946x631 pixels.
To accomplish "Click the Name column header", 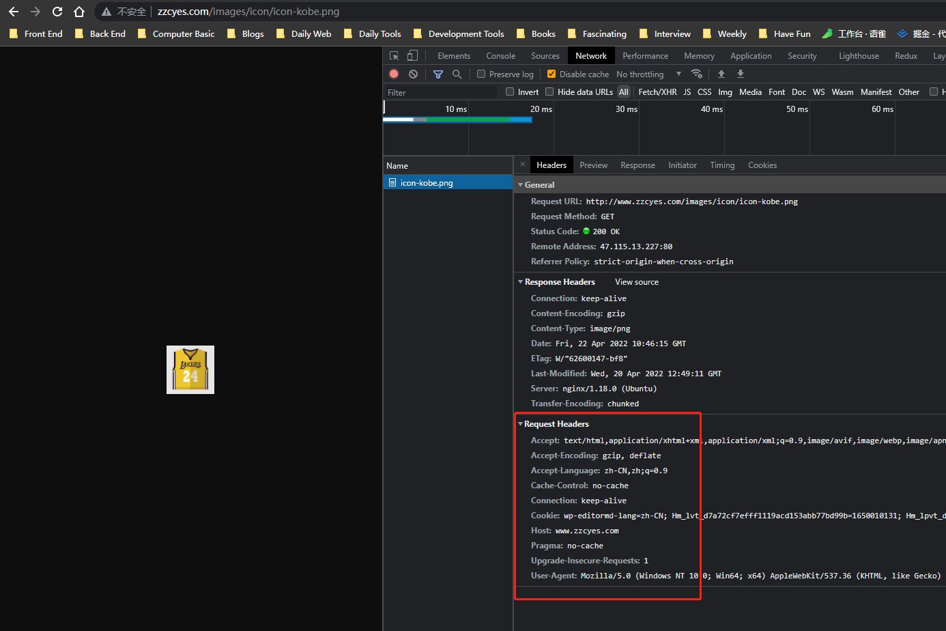I will pos(448,165).
